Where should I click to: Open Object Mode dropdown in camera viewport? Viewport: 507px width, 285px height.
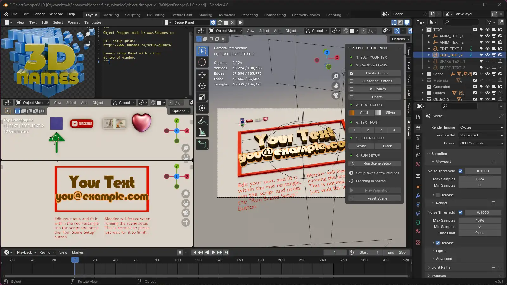226,31
